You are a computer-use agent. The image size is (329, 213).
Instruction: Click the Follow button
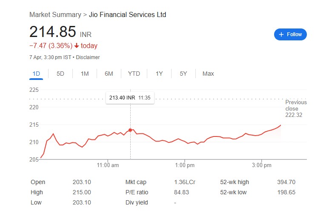pyautogui.click(x=290, y=34)
